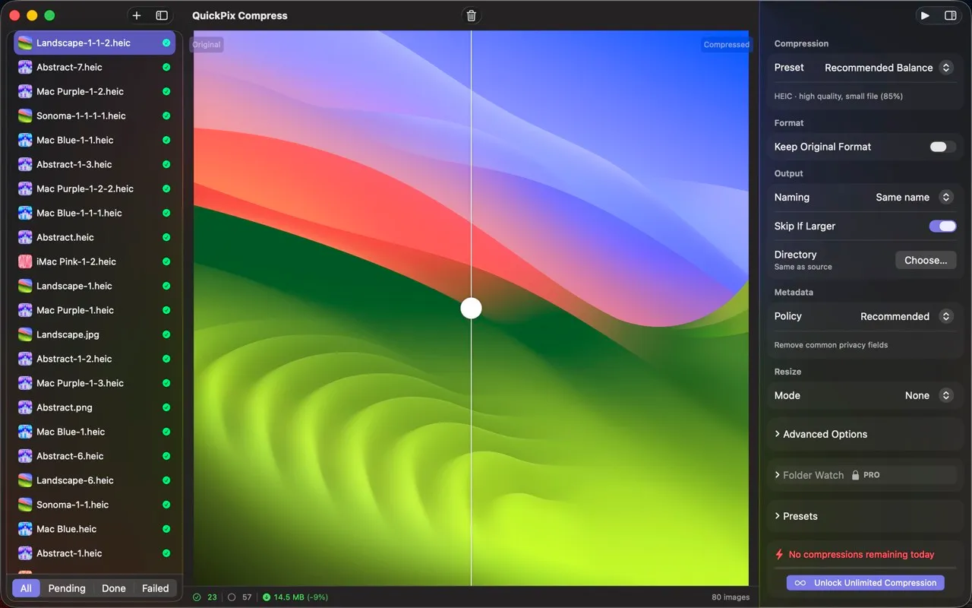The width and height of the screenshot is (972, 608).
Task: Select Abstract.png in the file list
Action: [94, 407]
